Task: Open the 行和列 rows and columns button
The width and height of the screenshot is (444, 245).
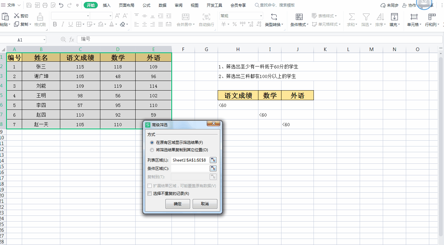Action: pyautogui.click(x=432, y=20)
